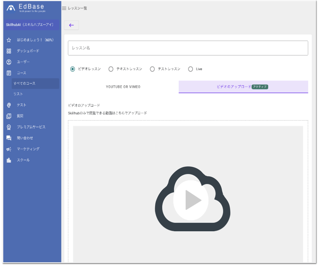The image size is (319, 271).
Task: Select すべてのコース submenu item
Action: [x=35, y=84]
